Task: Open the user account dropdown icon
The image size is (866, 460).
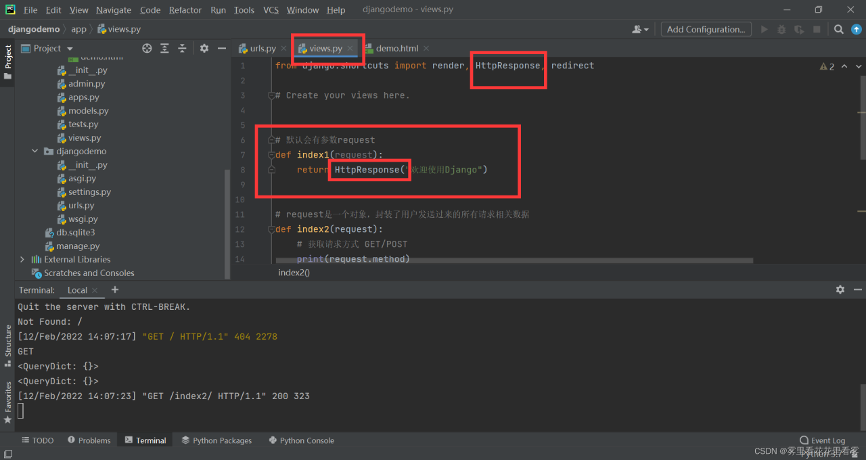Action: (x=640, y=29)
